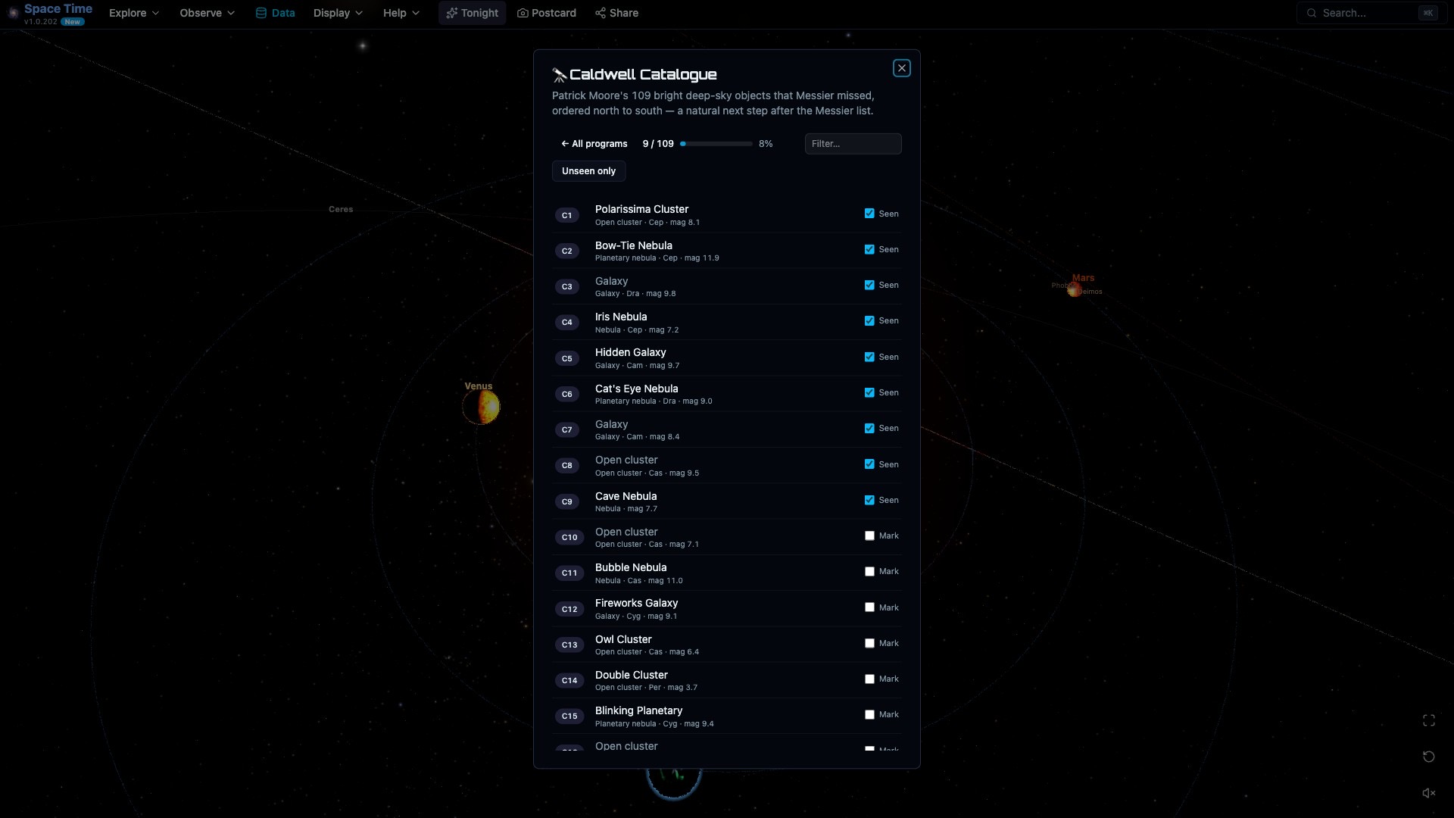Mark Owl Cluster as seen
This screenshot has height=818, width=1454.
click(x=869, y=643)
